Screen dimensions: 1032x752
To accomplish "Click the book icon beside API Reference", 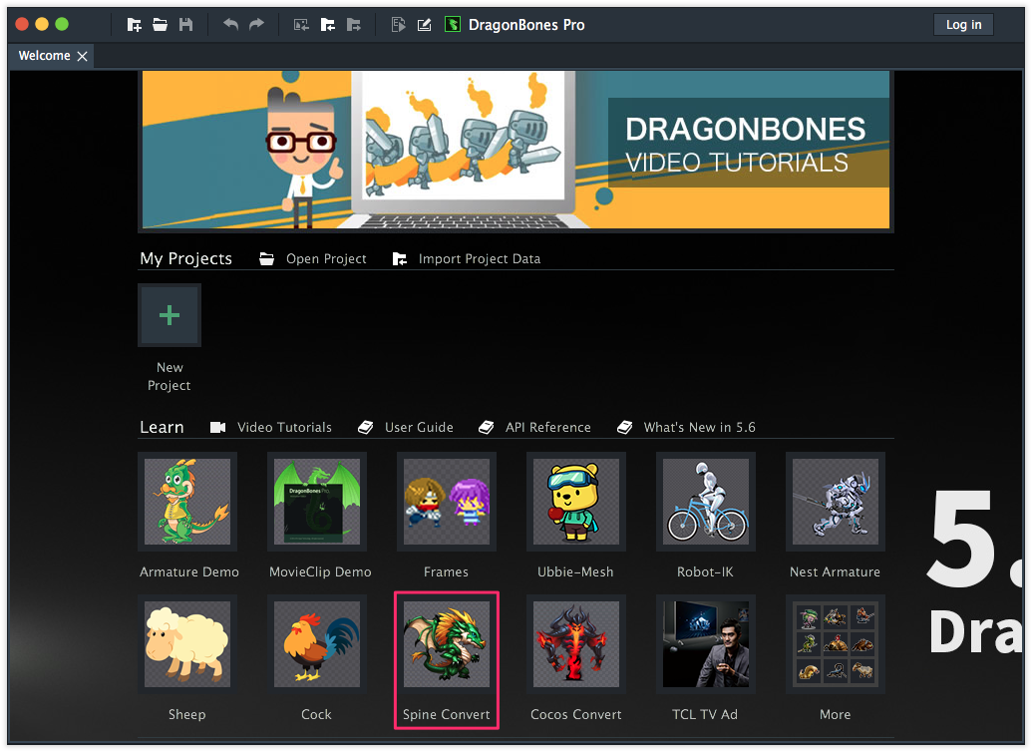I will click(x=487, y=427).
